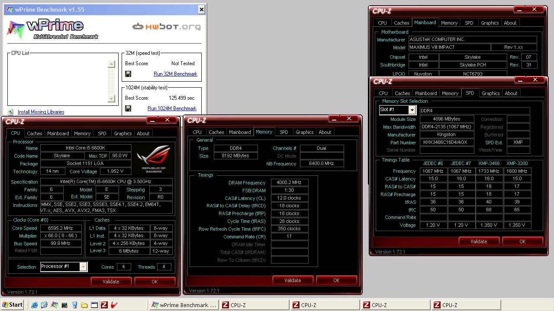Launch CPU-Z from the quick launch Z icon
The height and width of the screenshot is (311, 554).
(104, 305)
